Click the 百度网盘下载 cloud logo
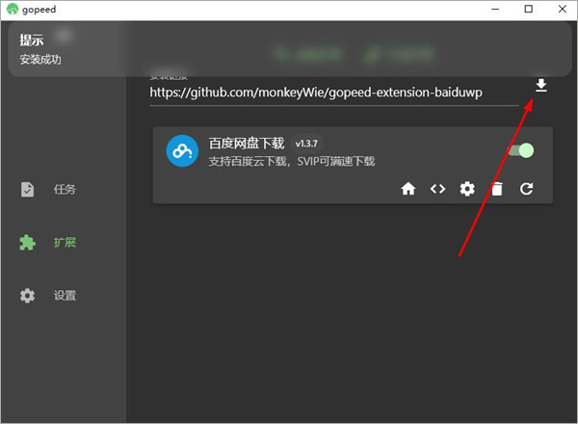 point(182,150)
